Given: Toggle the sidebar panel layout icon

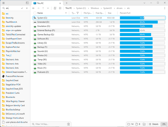Looking at the screenshot, I should click(27, 3).
